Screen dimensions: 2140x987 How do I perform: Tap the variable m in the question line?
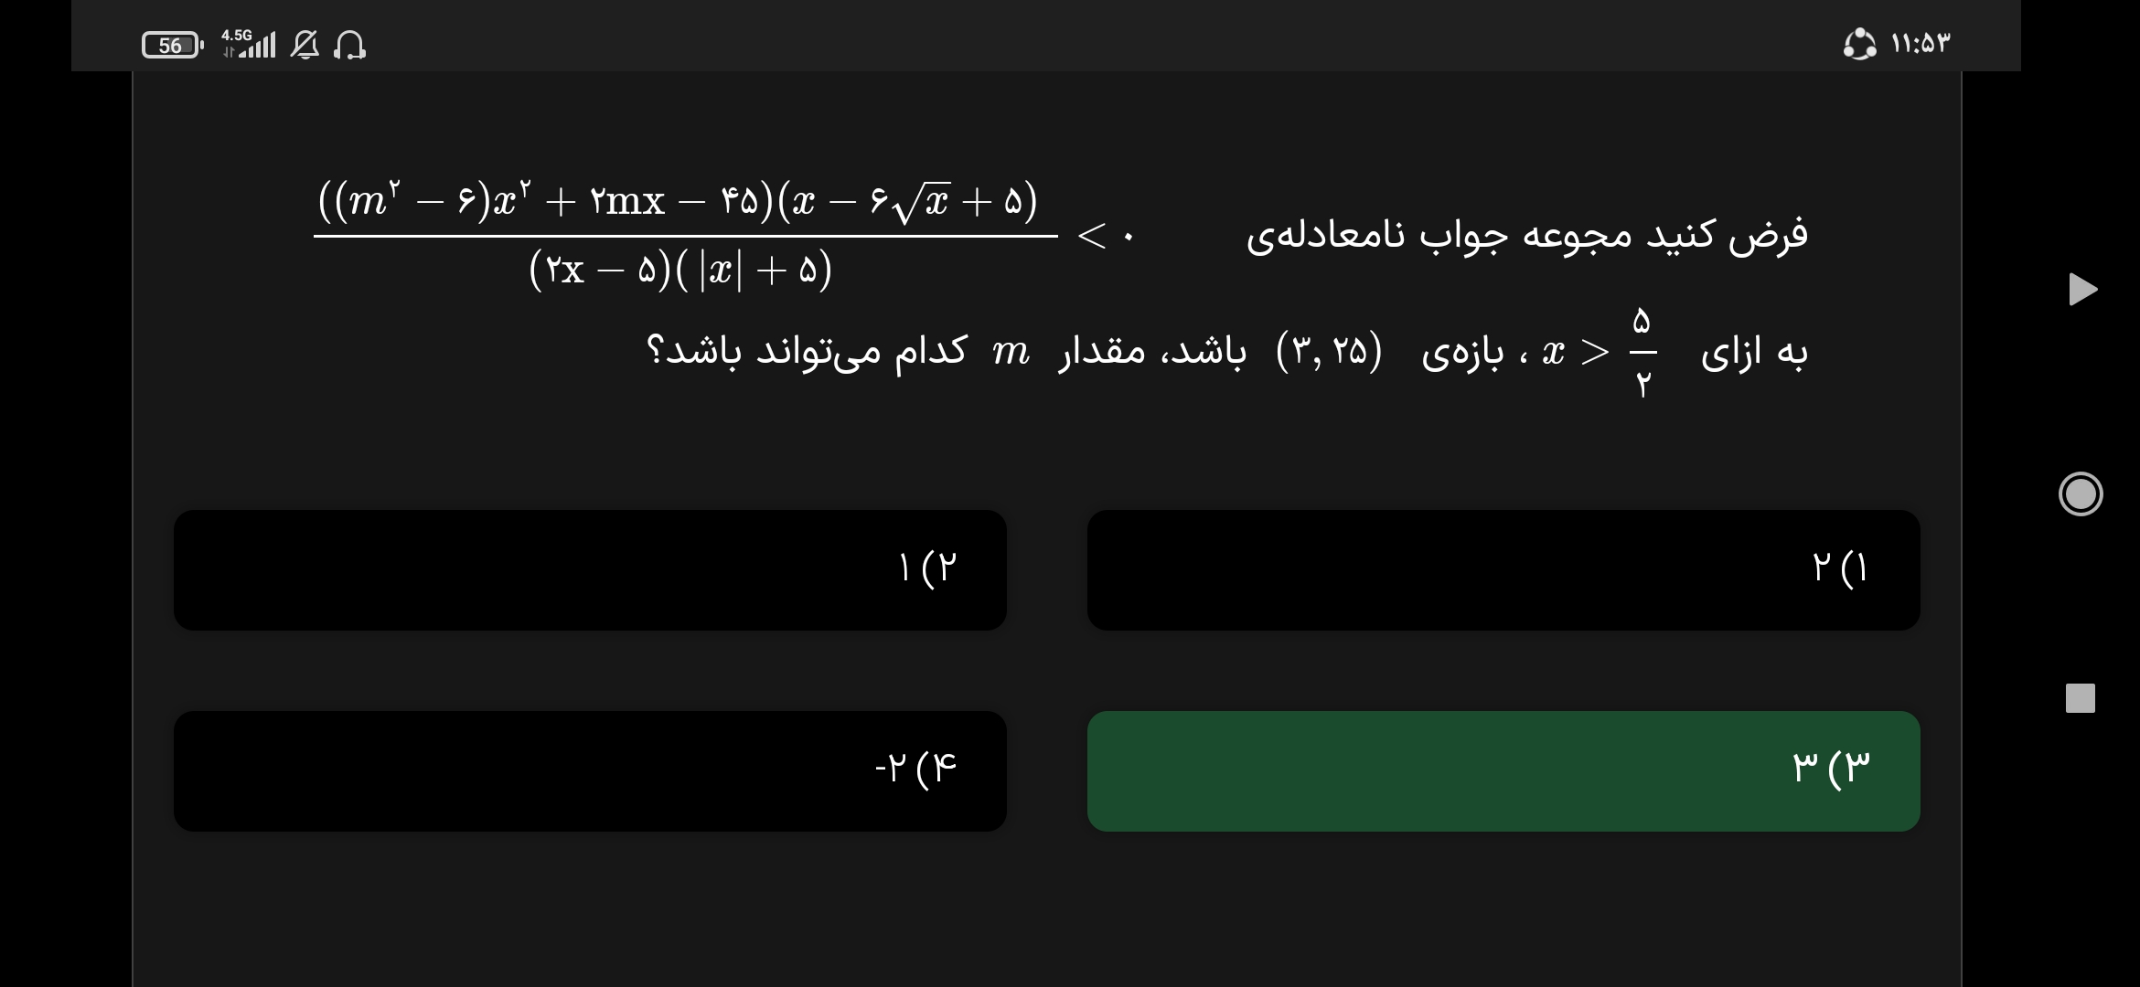tap(1011, 352)
